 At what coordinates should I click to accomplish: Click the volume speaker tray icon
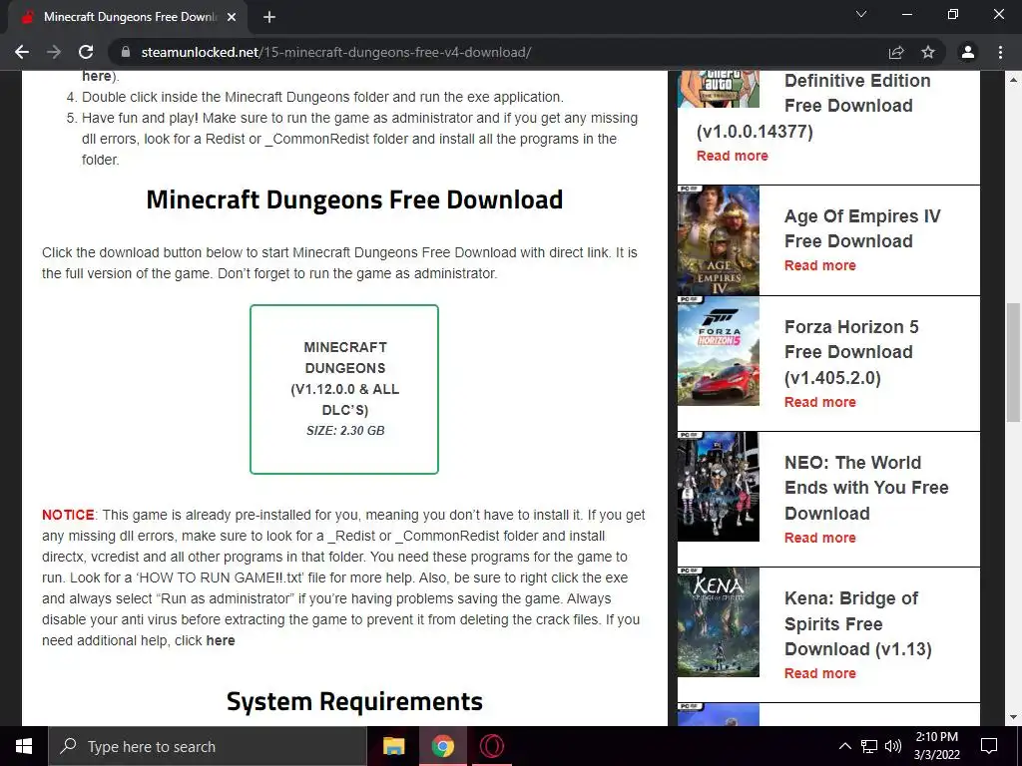click(893, 746)
